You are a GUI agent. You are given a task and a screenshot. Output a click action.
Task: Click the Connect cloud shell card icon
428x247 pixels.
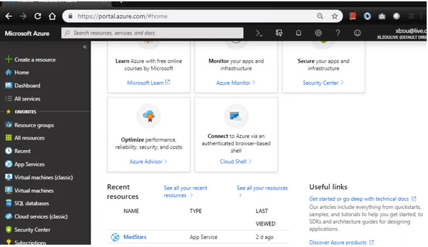[236, 116]
